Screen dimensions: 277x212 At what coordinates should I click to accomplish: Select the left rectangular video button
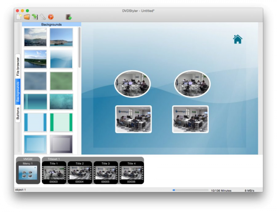coord(133,119)
